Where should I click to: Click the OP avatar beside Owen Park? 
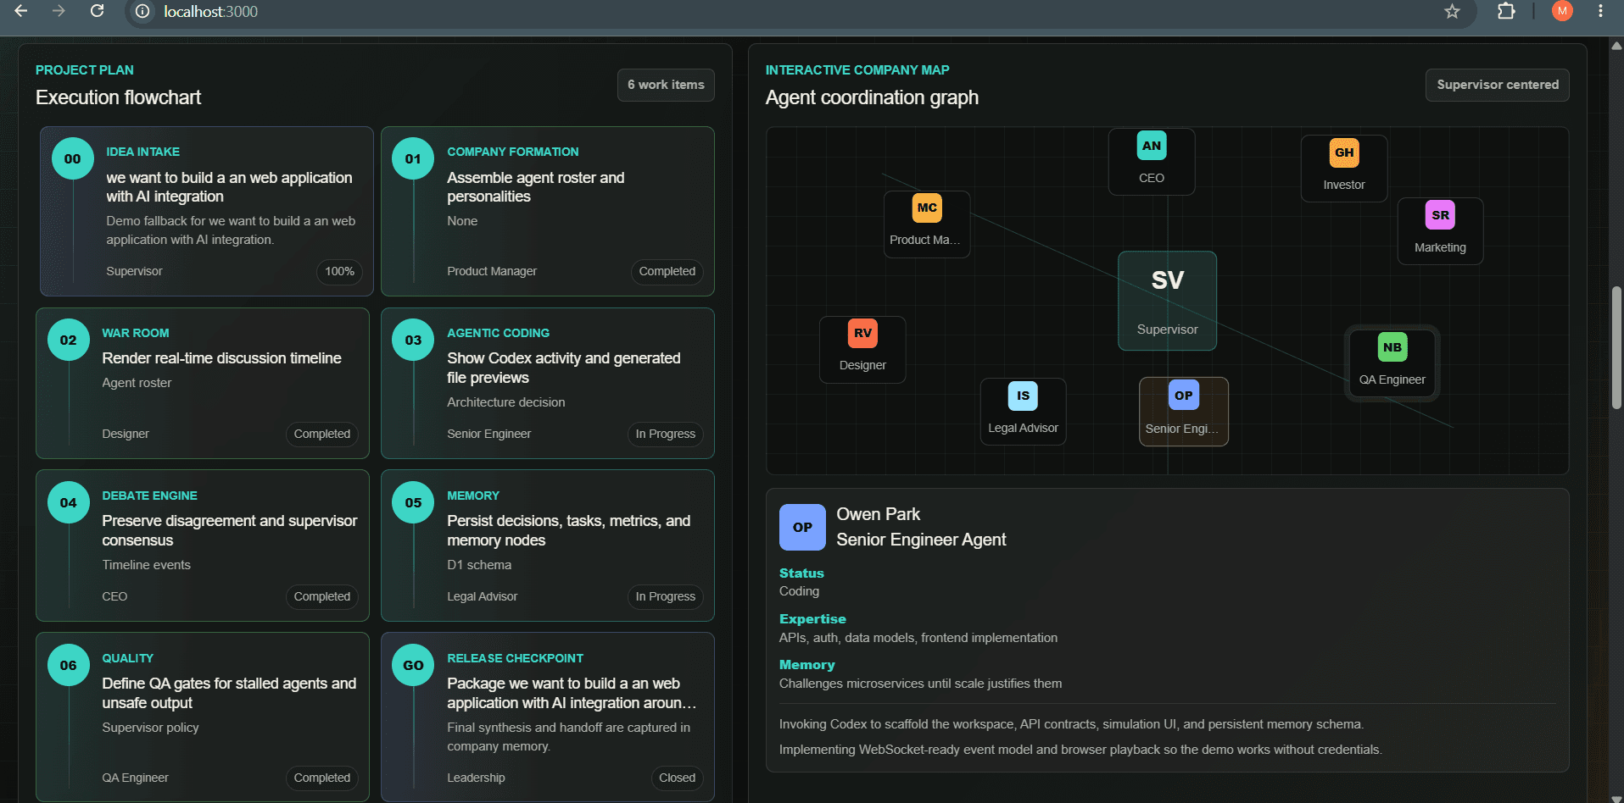point(802,527)
